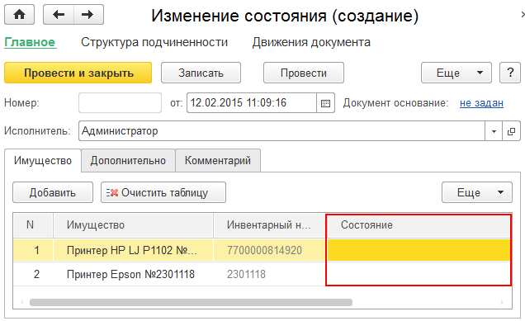Click the table's horizontal scrollbar

coord(191,303)
